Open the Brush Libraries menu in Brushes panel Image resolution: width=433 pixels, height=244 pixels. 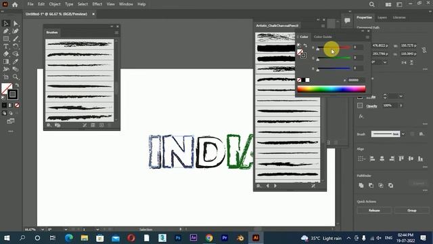pyautogui.click(x=49, y=125)
